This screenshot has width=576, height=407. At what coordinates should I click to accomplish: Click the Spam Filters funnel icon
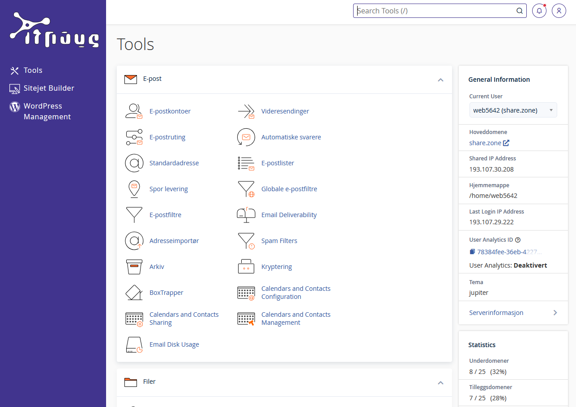(246, 241)
